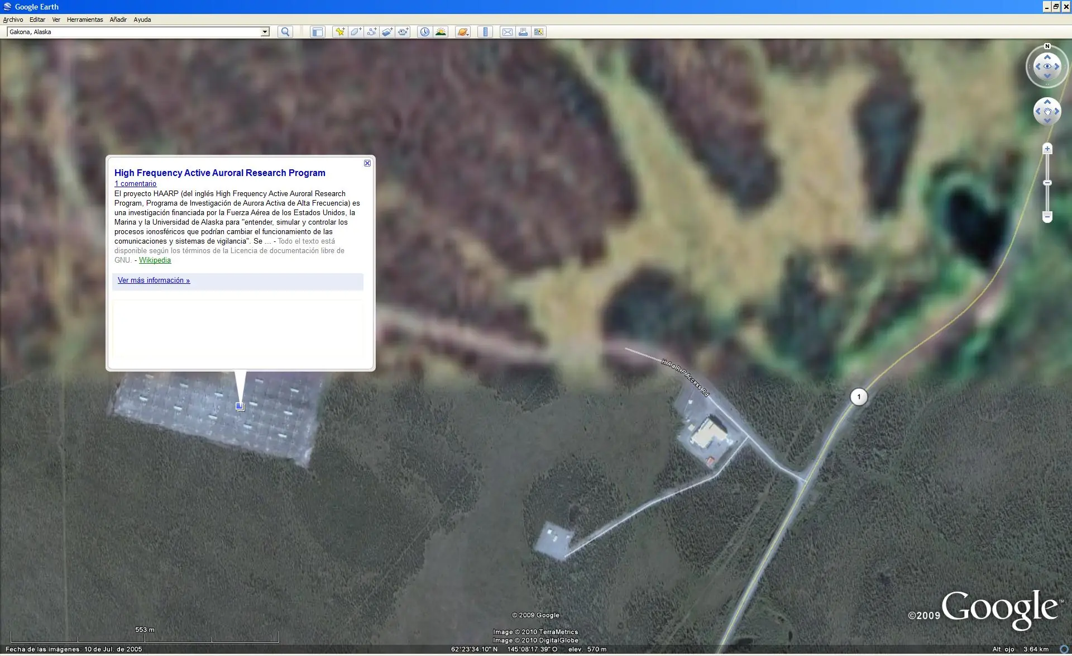Click the email envelope icon
1072x656 pixels.
pos(507,32)
